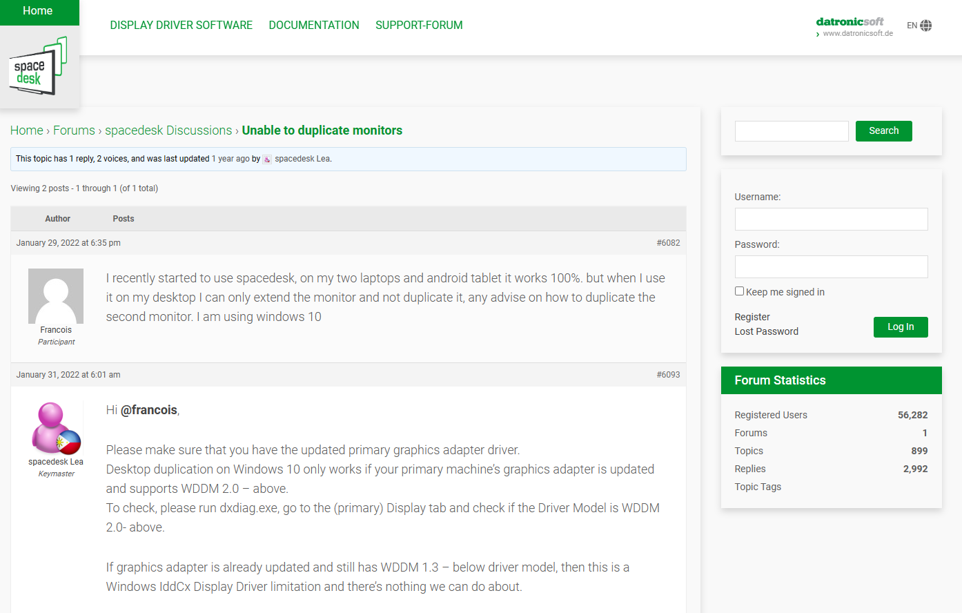Click the Home breadcrumb link
The height and width of the screenshot is (613, 962).
tap(27, 130)
